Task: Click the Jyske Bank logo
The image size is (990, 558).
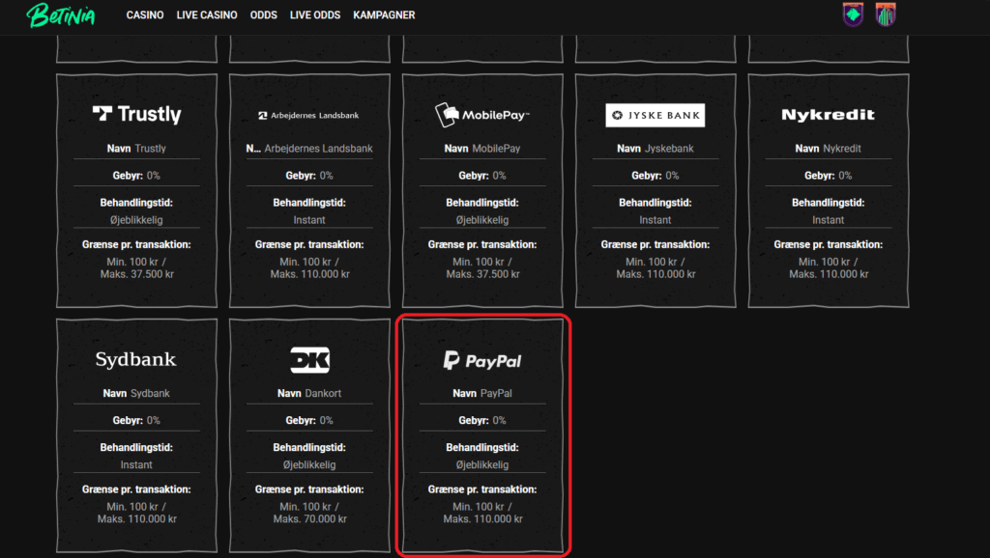Action: [x=655, y=116]
